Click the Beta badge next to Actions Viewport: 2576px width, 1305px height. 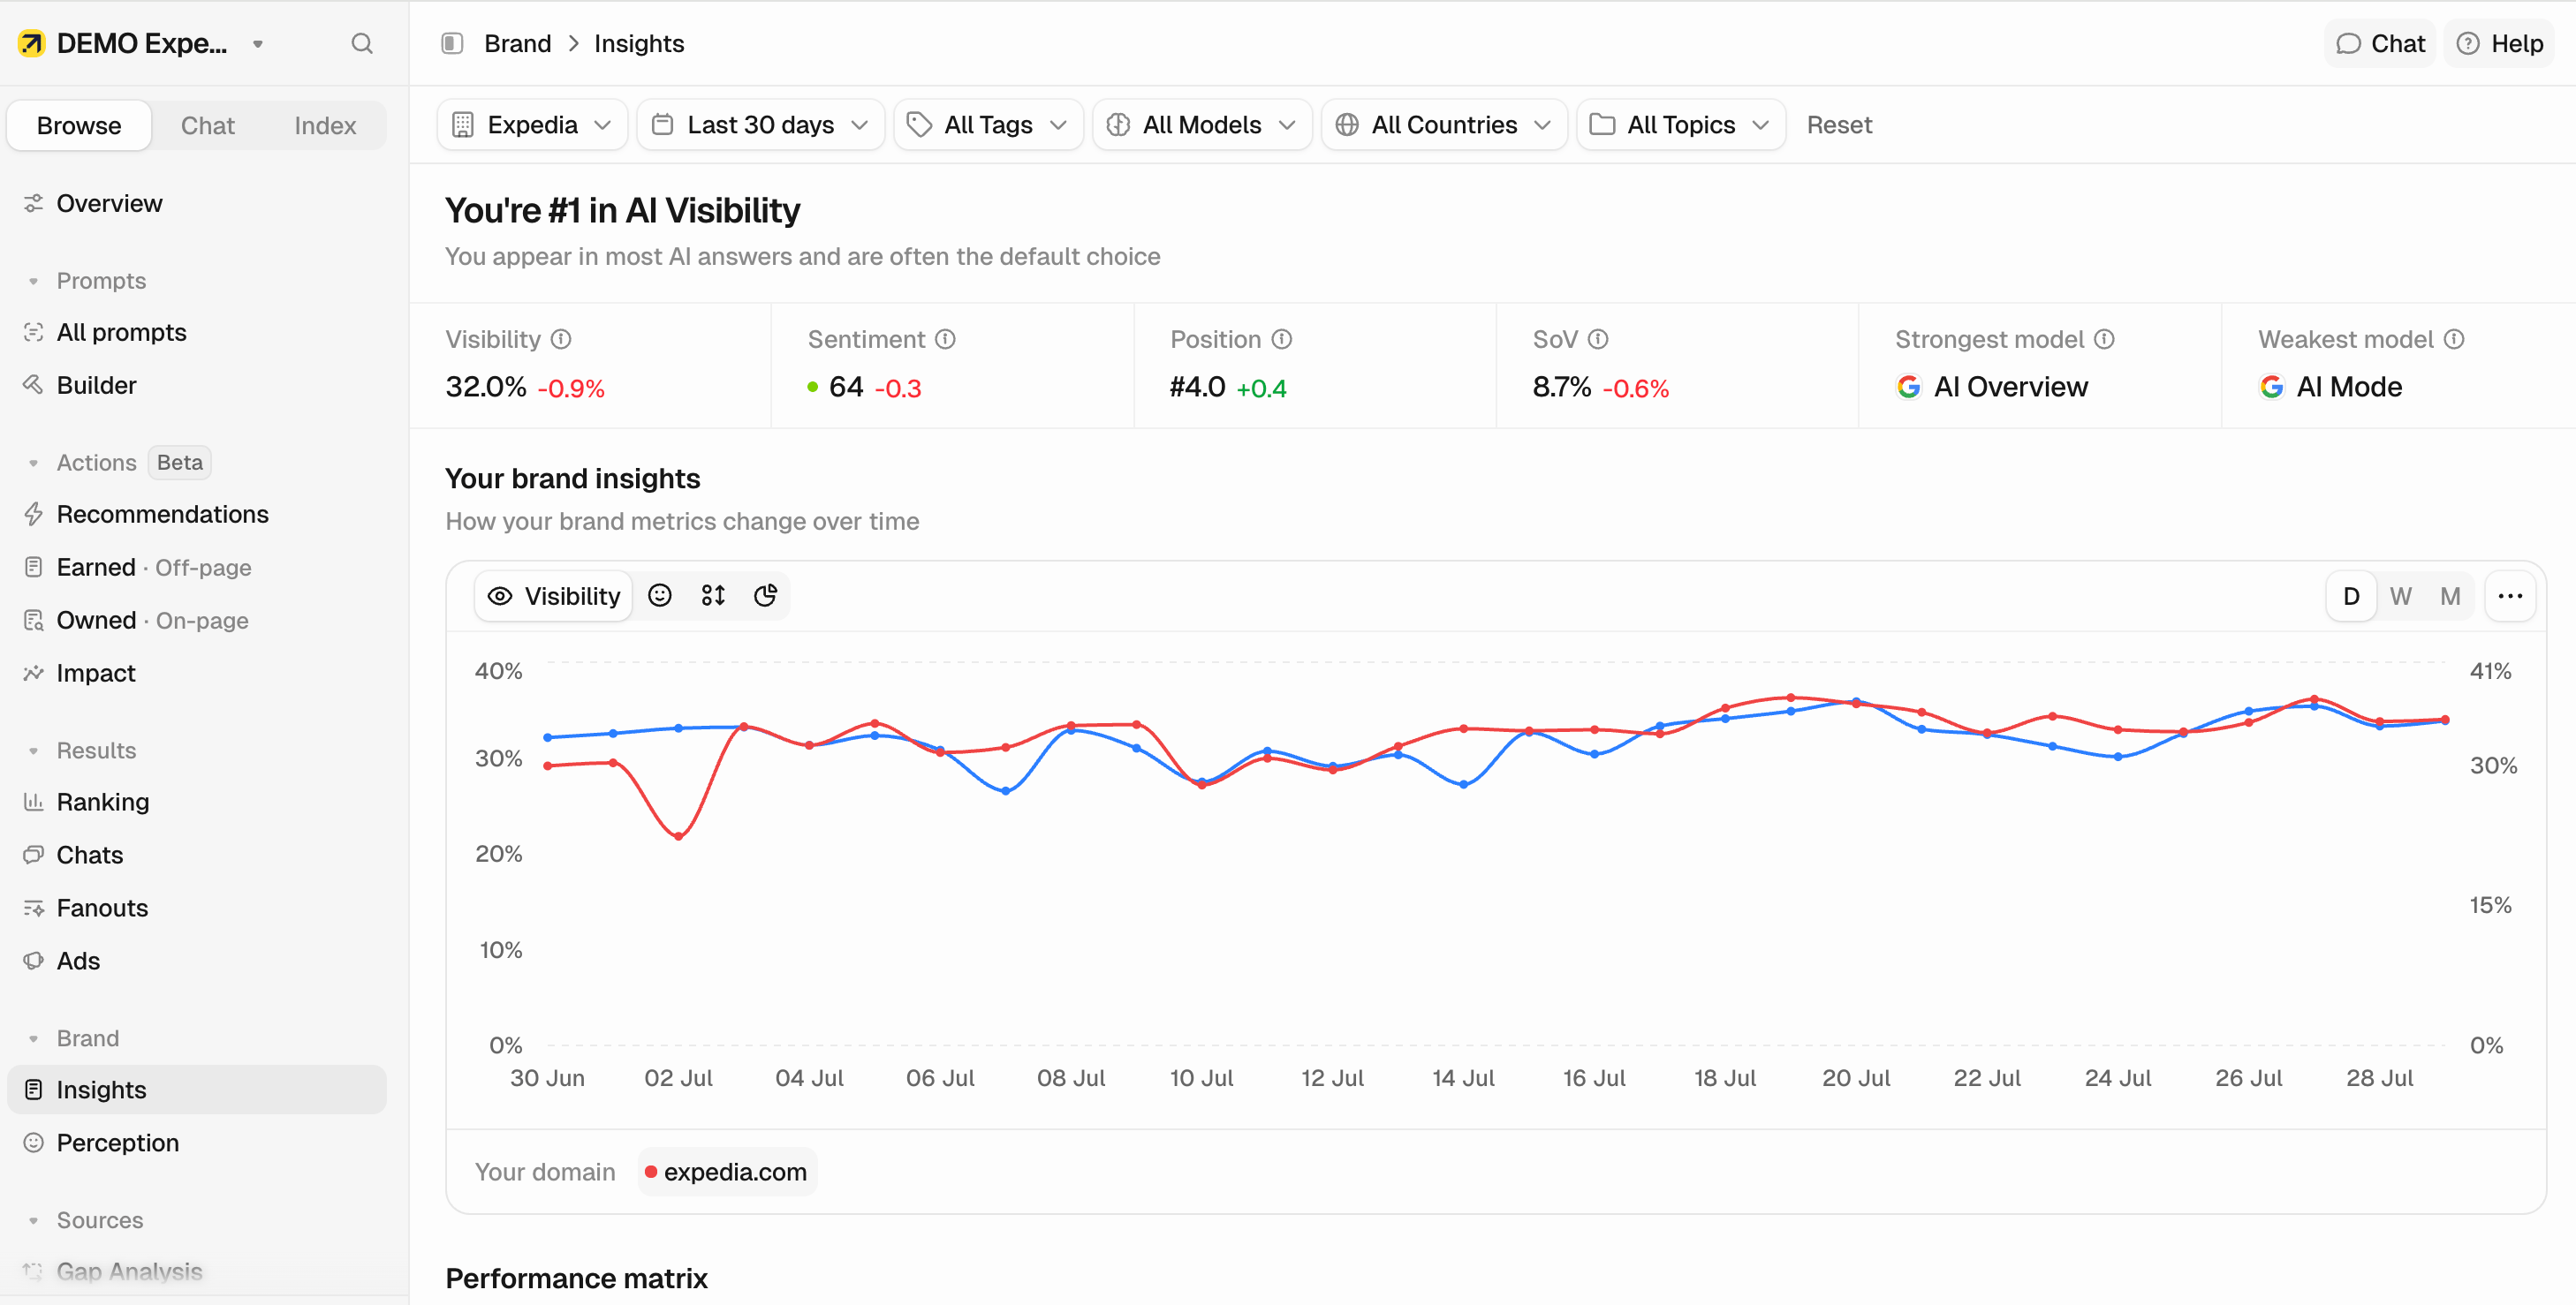coord(180,463)
